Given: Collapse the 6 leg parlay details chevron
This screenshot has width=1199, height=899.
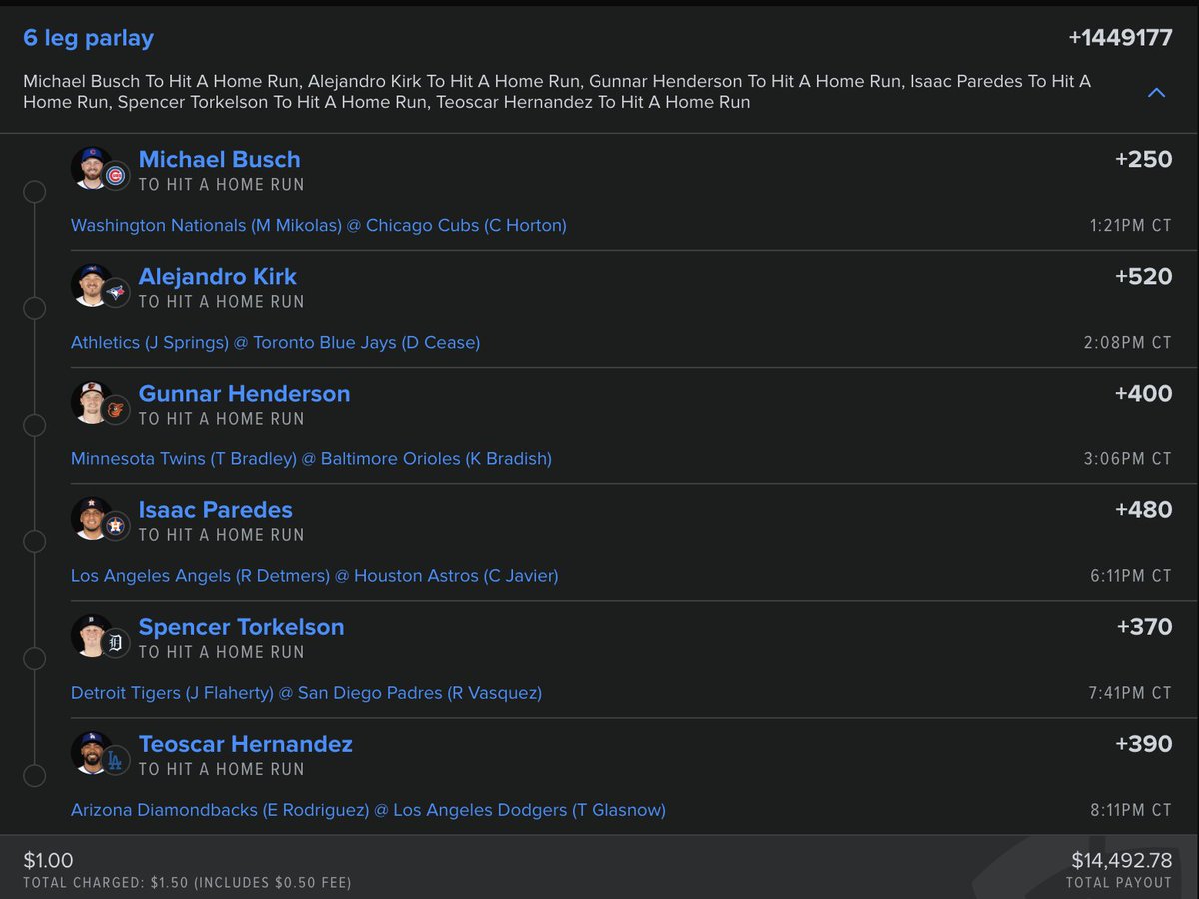Looking at the screenshot, I should [x=1156, y=93].
